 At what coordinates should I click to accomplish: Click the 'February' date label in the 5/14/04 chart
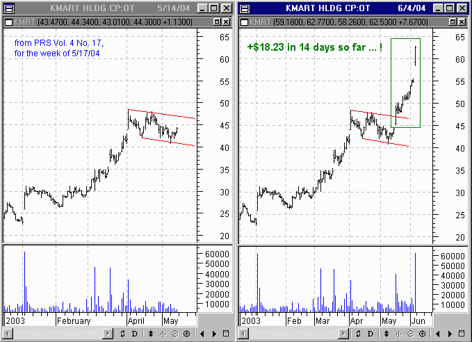74,321
